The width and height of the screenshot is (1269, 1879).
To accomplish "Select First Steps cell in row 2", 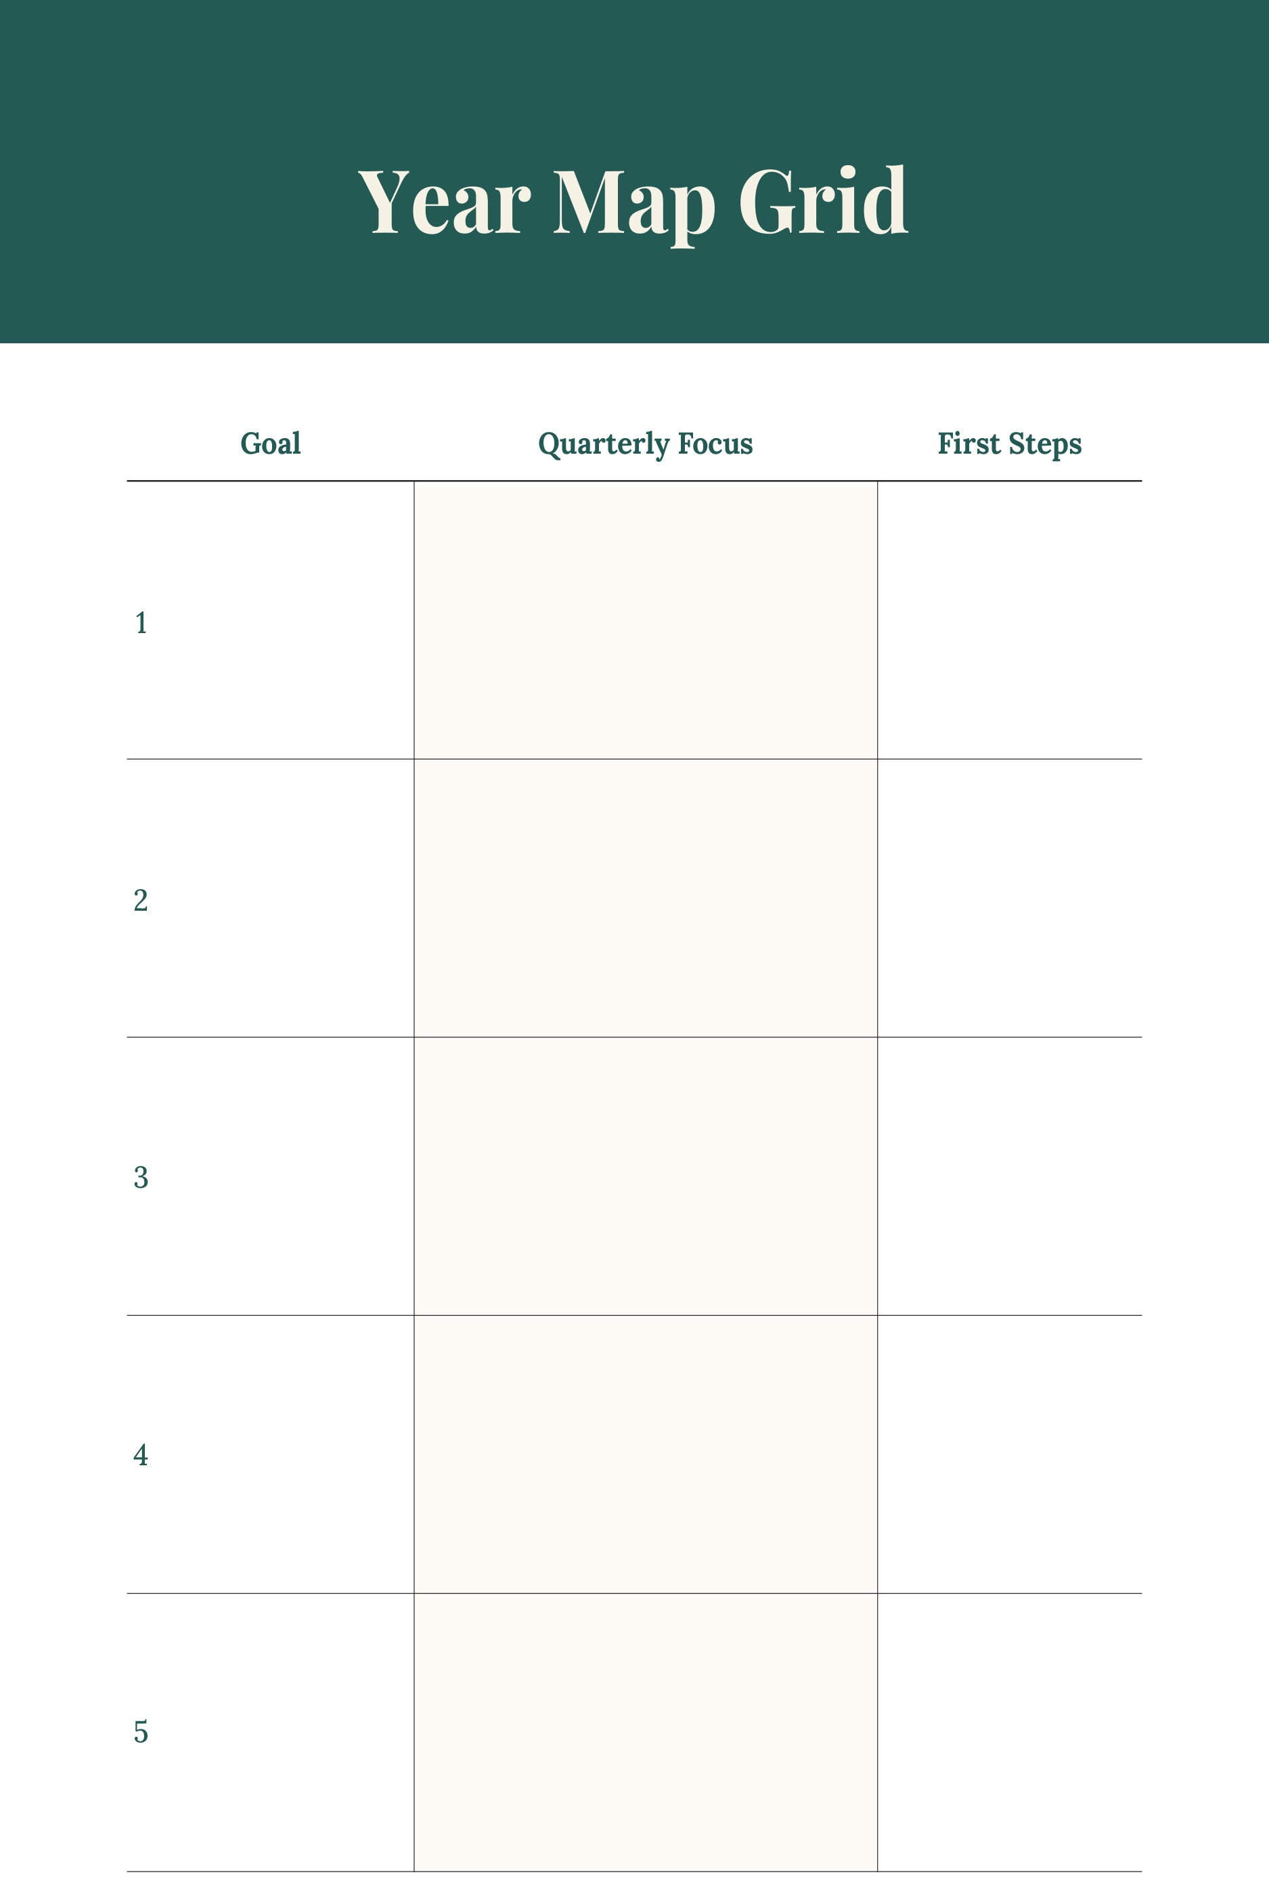I will point(1008,897).
